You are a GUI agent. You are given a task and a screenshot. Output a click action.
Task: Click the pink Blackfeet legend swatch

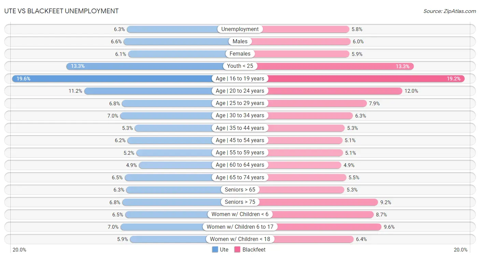point(237,249)
